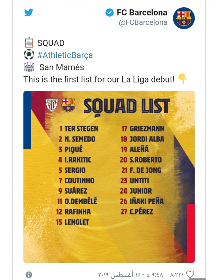Click the SQUAD LIST heading in the image
The width and height of the screenshot is (218, 280).
click(x=126, y=106)
